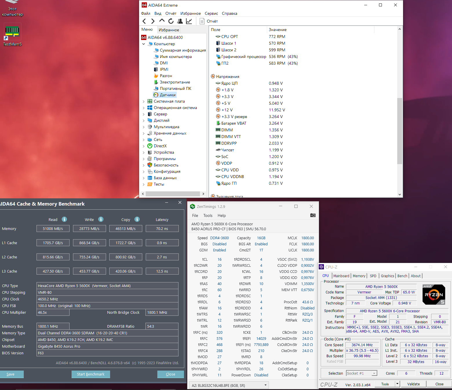
Task: Switch to the CPU-Z Bench tab
Action: (402, 276)
